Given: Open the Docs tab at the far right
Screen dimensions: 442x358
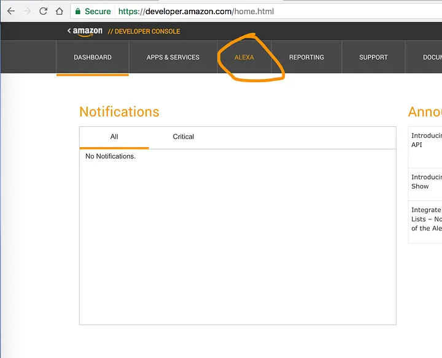Looking at the screenshot, I should tap(424, 57).
